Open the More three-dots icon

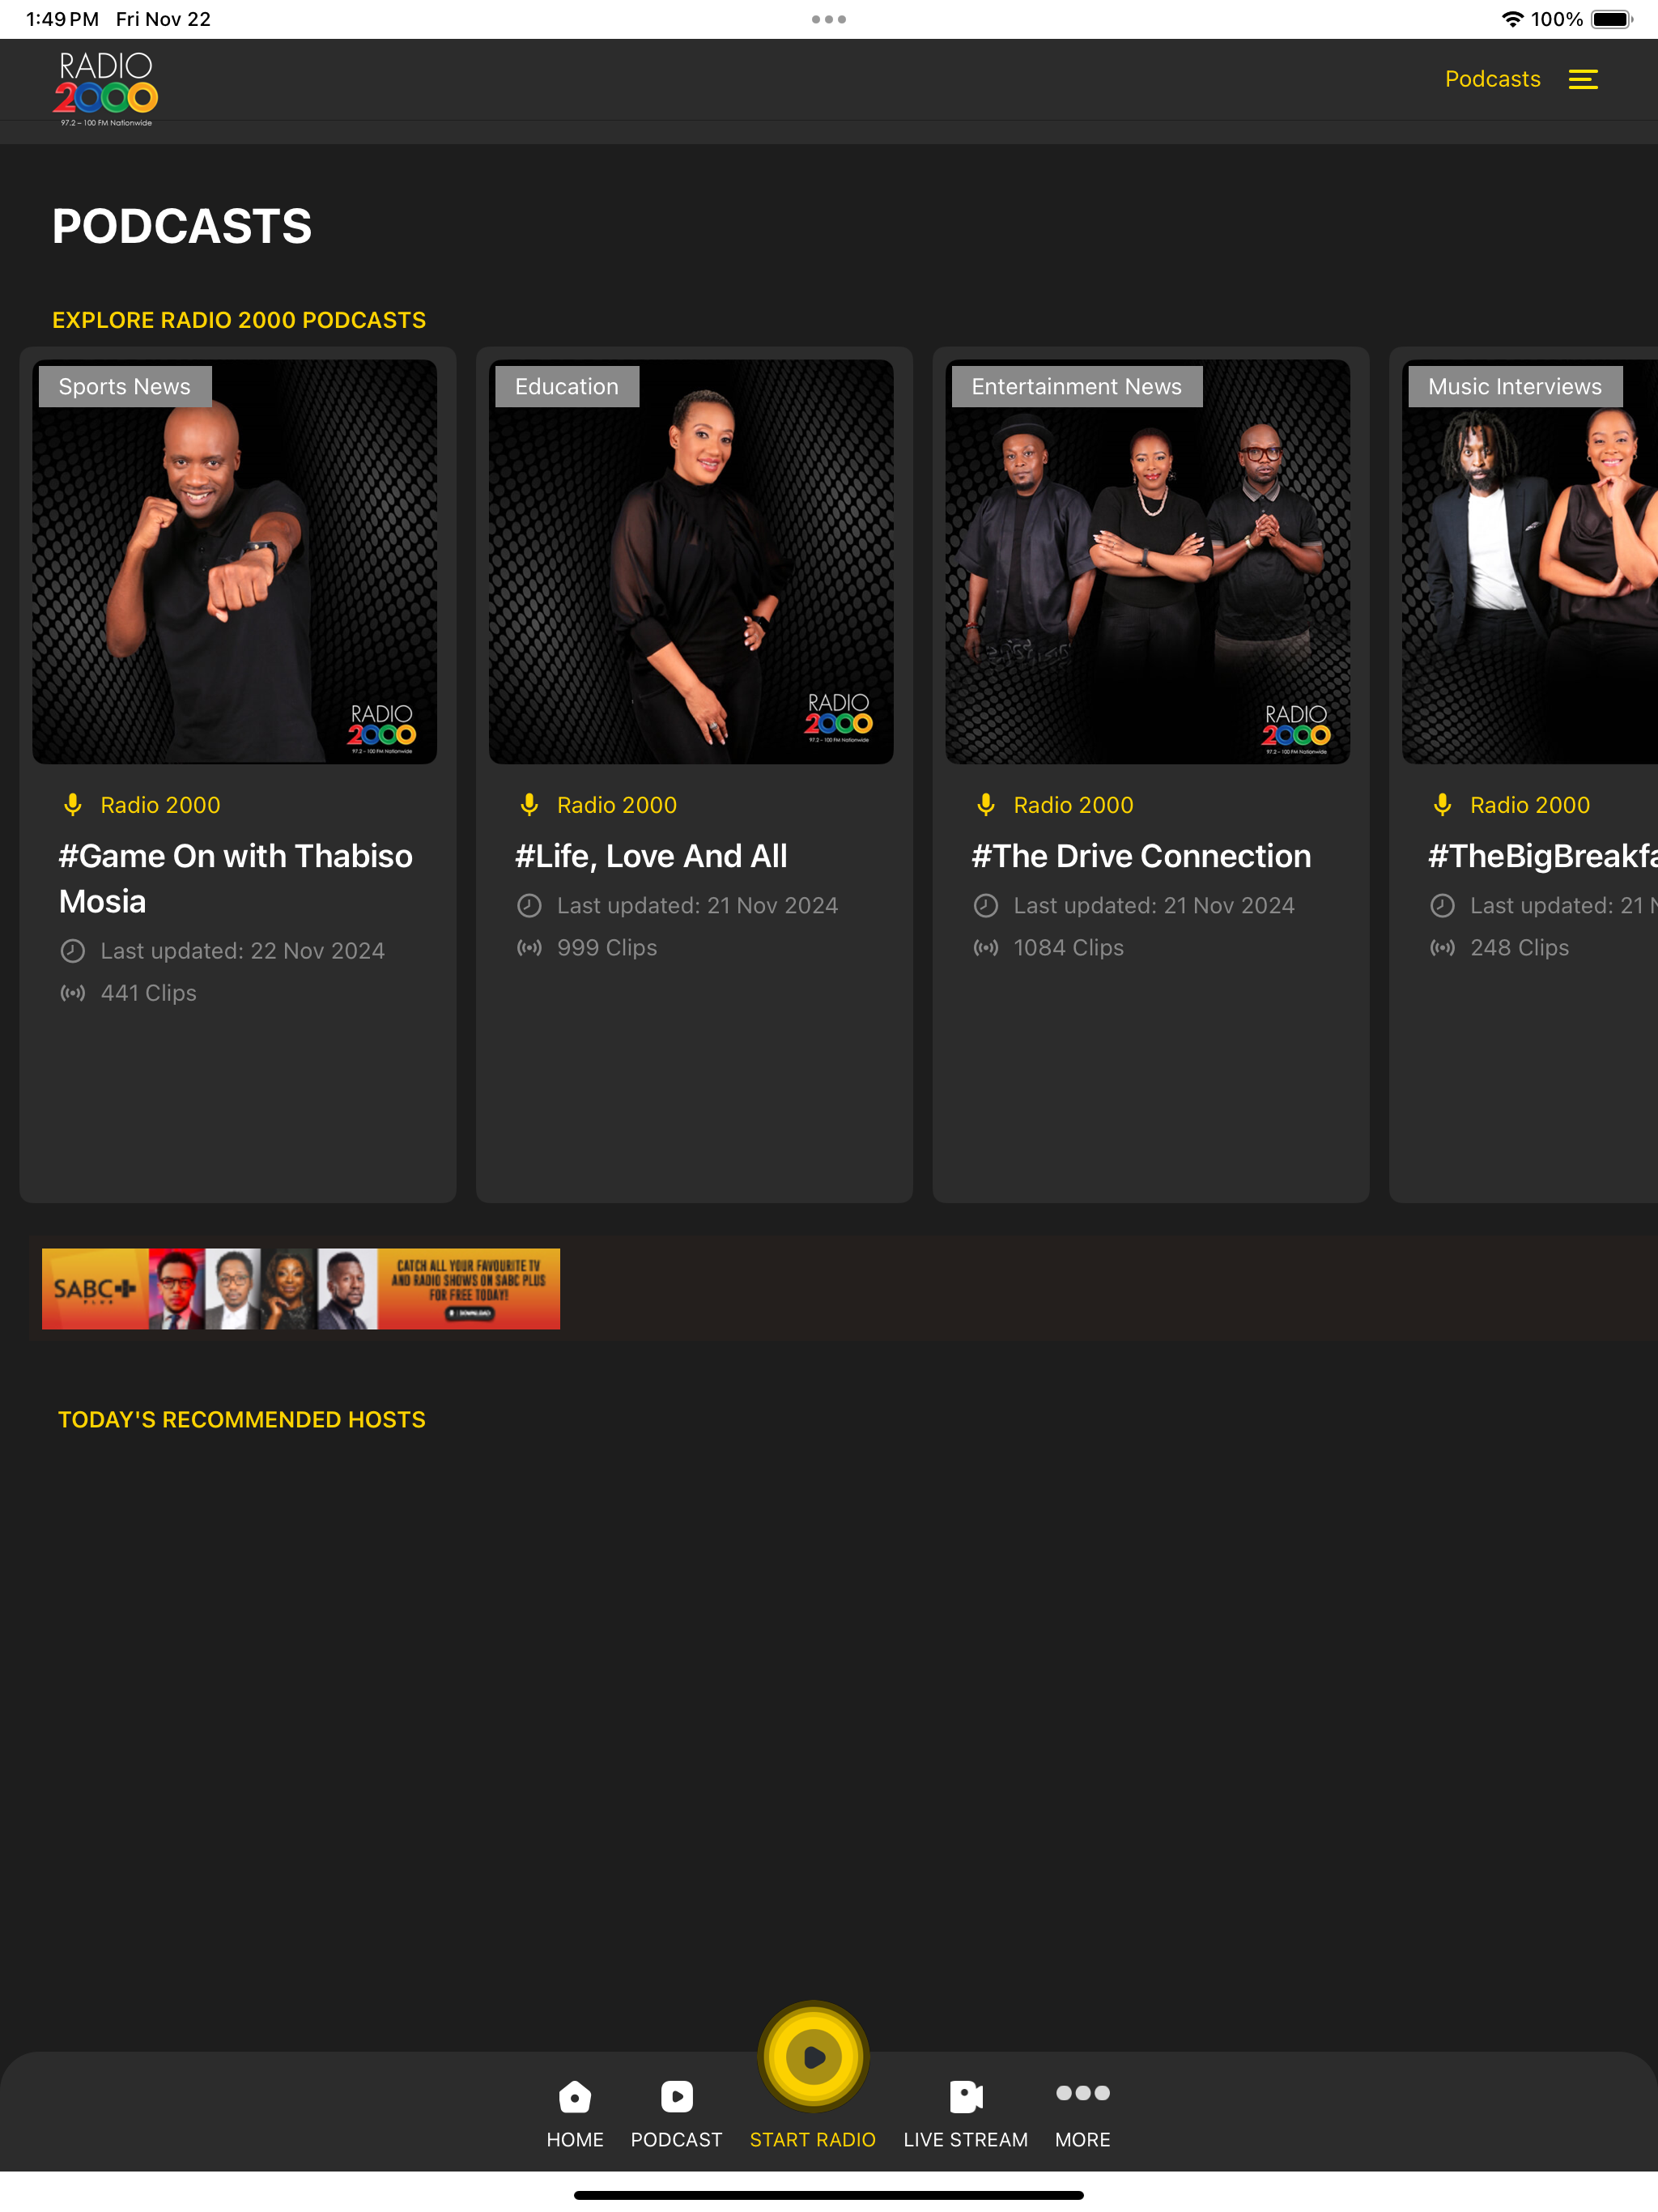point(1083,2092)
